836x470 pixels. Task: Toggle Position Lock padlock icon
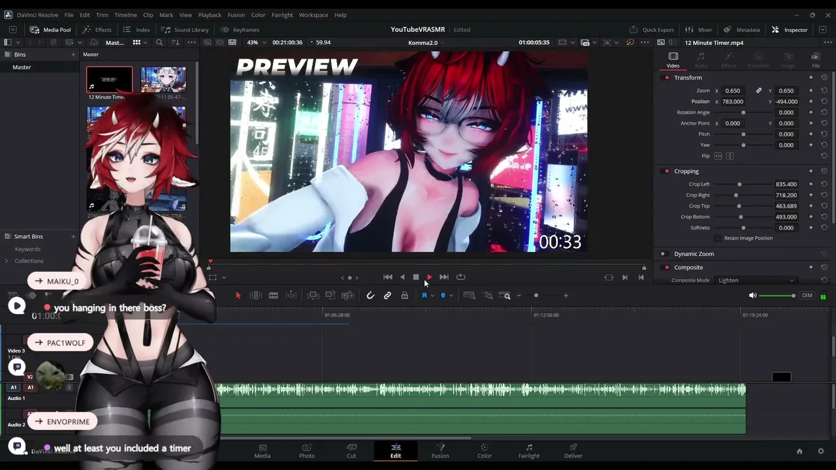point(405,296)
